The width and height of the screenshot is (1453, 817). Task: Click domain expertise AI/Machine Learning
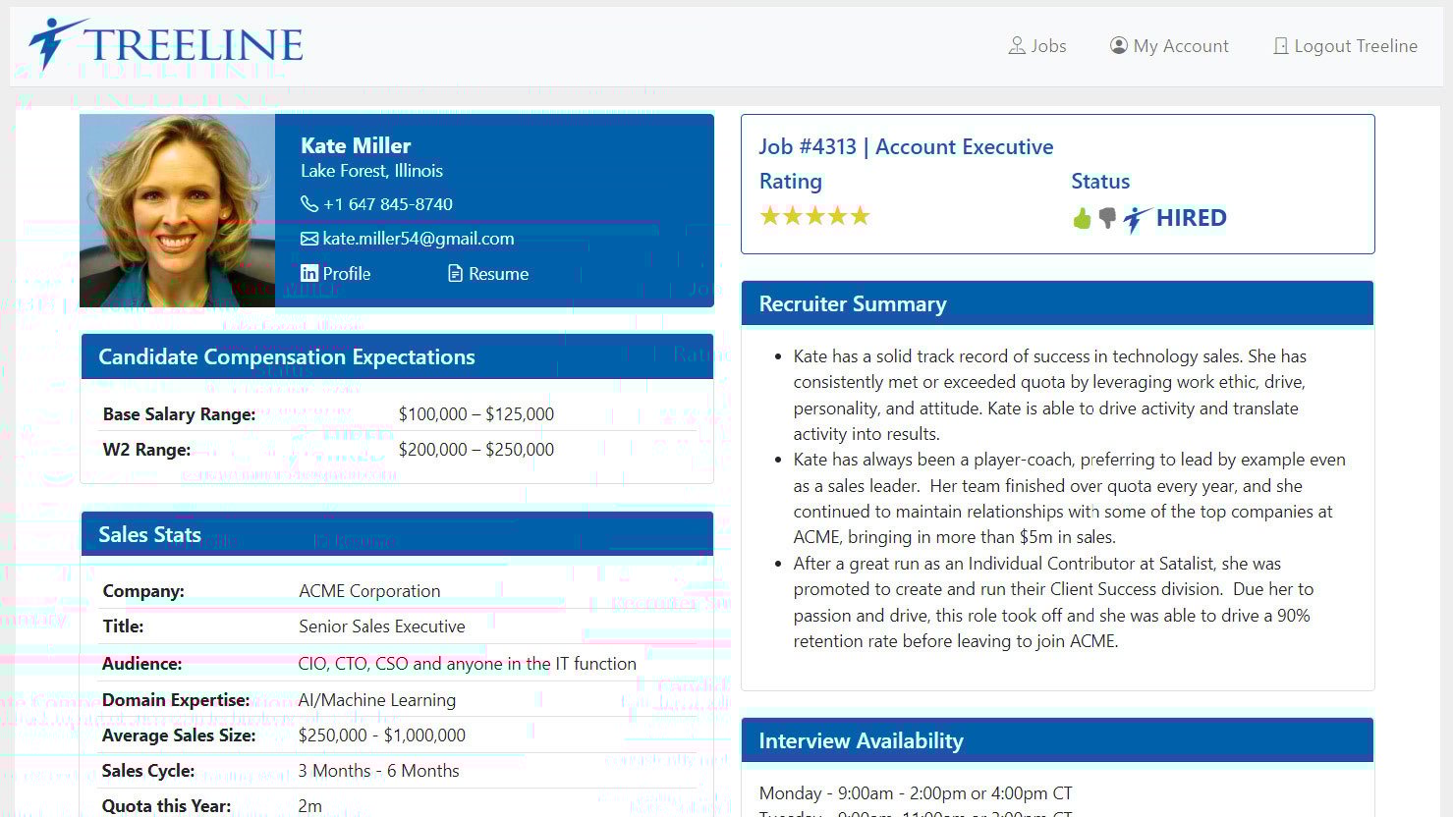coord(377,700)
